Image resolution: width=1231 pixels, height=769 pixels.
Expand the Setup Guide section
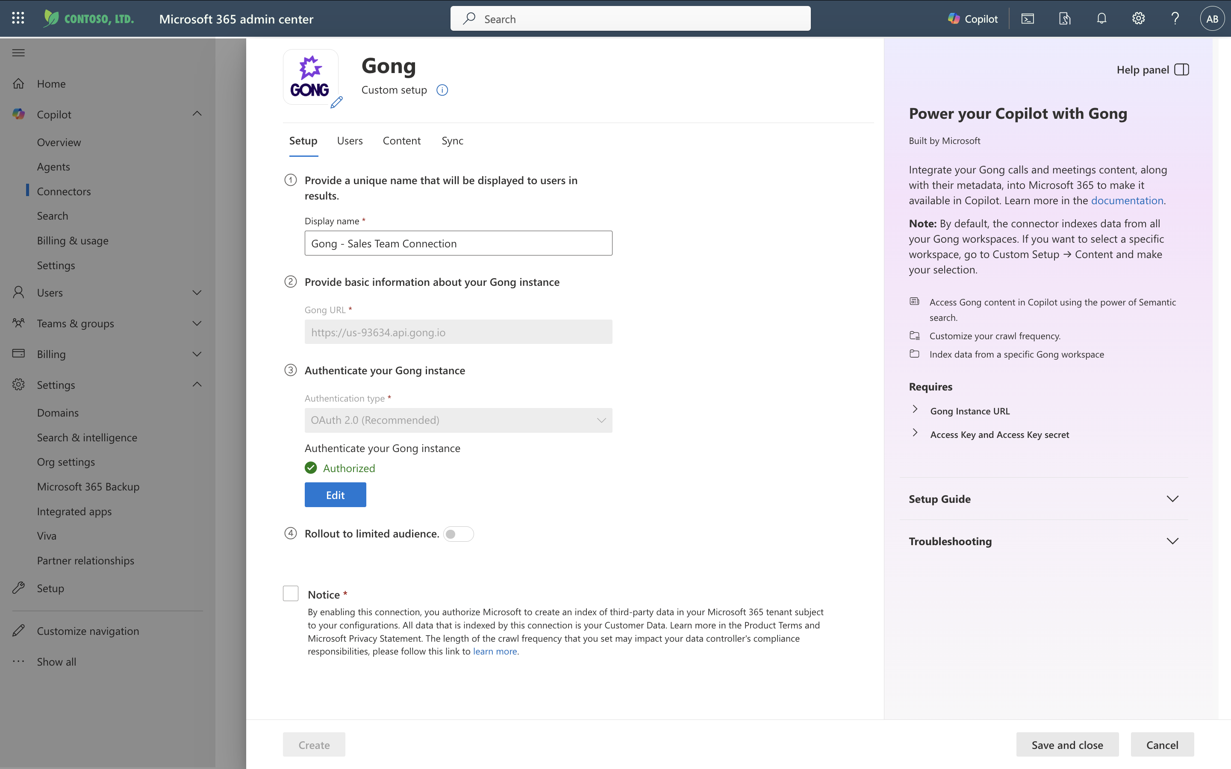(1173, 499)
